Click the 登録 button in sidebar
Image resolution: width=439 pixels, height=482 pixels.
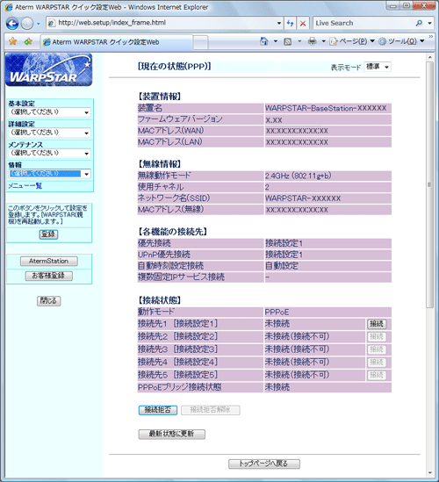click(x=48, y=234)
